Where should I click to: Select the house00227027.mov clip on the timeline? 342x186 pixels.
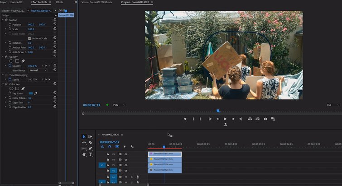[x=165, y=159]
